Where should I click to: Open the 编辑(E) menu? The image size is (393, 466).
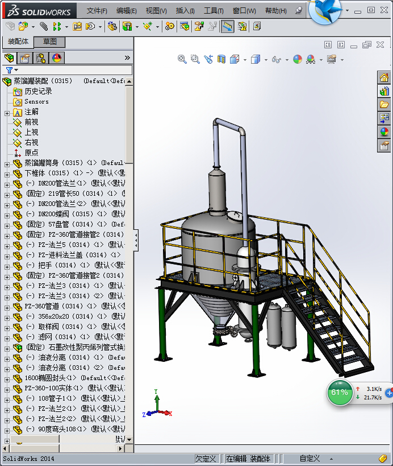pyautogui.click(x=126, y=11)
